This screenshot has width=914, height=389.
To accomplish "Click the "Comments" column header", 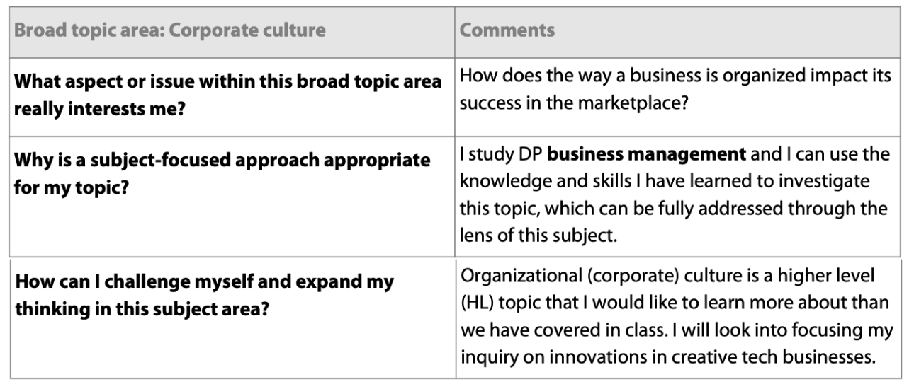I will point(507,32).
